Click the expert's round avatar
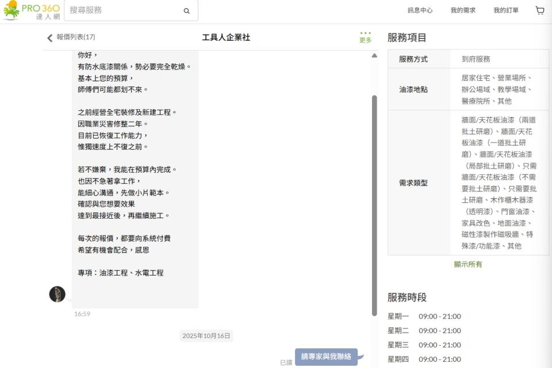 (x=57, y=294)
